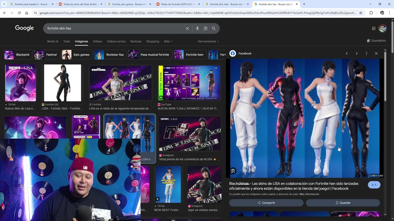Select the Rockstar lisa filter chip
The height and width of the screenshot is (221, 394).
pos(110,55)
